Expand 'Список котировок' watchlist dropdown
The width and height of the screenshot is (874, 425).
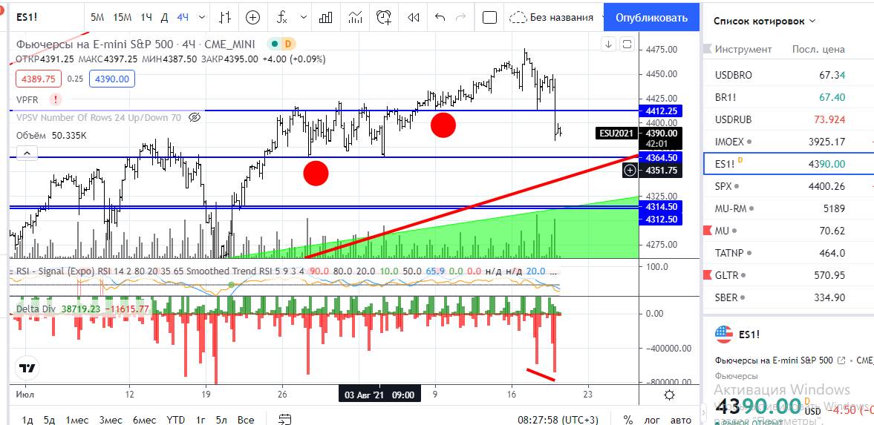point(765,22)
